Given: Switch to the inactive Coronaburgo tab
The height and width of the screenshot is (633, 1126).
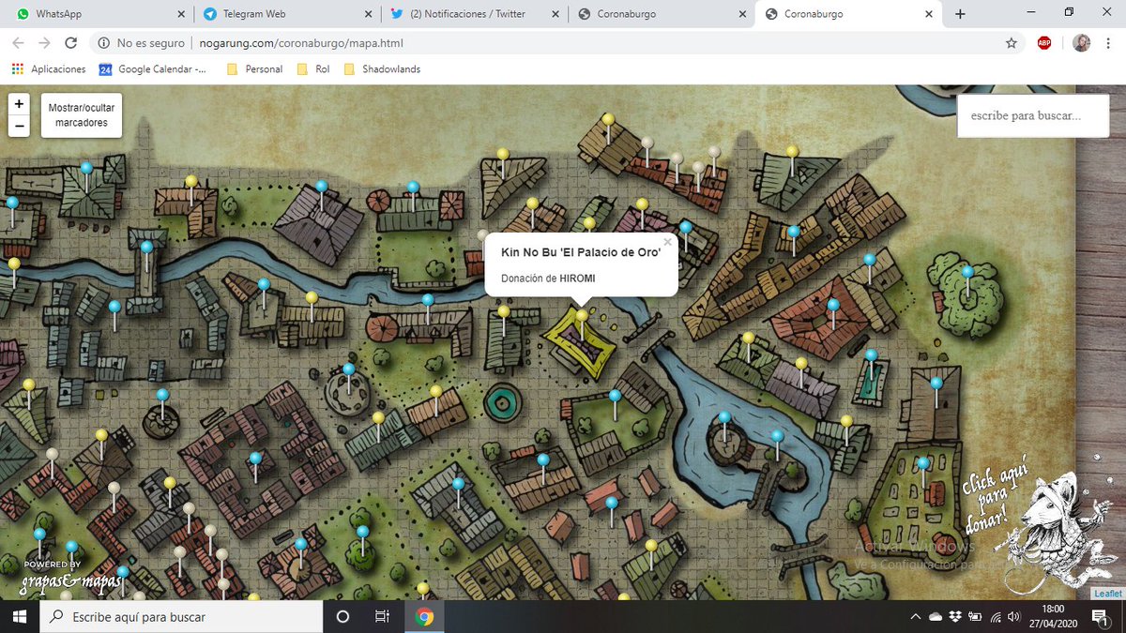Looking at the screenshot, I should [x=662, y=14].
